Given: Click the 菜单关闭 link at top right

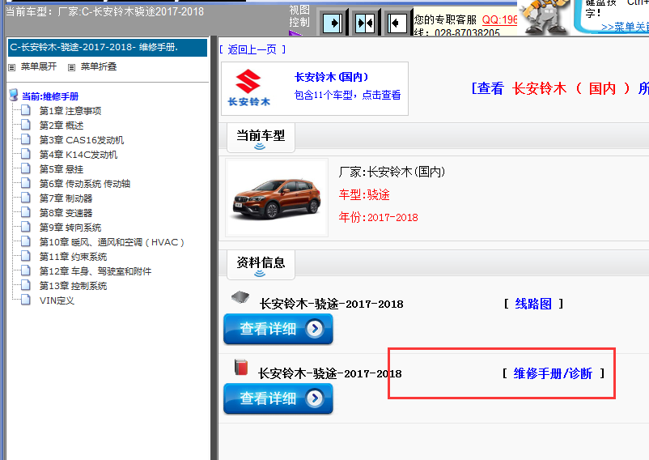Looking at the screenshot, I should (625, 28).
